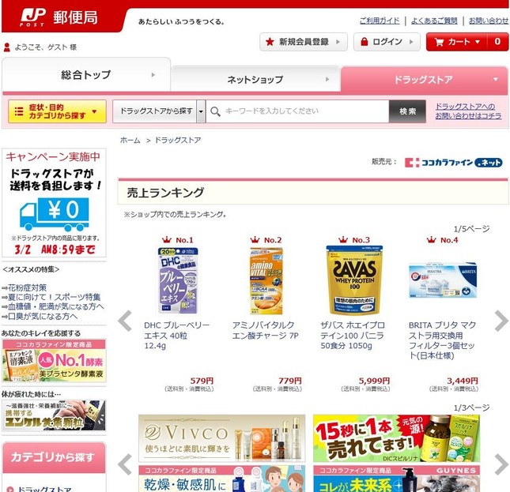Image resolution: width=510 pixels, height=492 pixels.
Task: Open the SAVAS whey protein product image
Action: 354,280
